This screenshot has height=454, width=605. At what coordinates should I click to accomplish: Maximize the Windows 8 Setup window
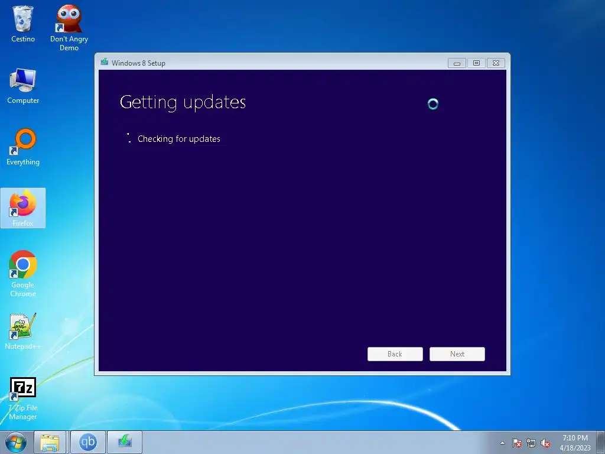(477, 63)
